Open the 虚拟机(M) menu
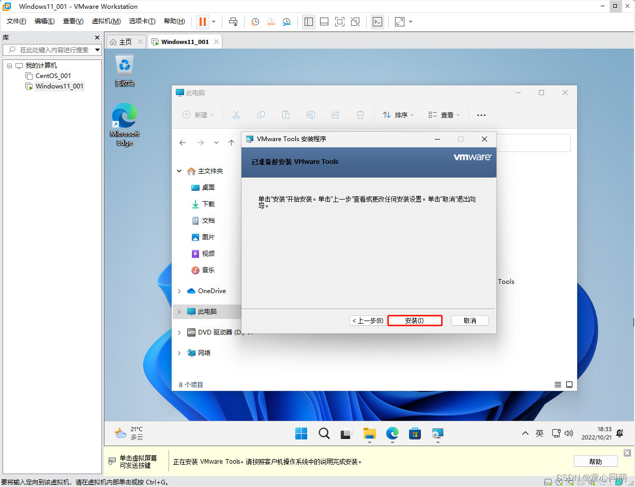Image resolution: width=635 pixels, height=487 pixels. [106, 21]
